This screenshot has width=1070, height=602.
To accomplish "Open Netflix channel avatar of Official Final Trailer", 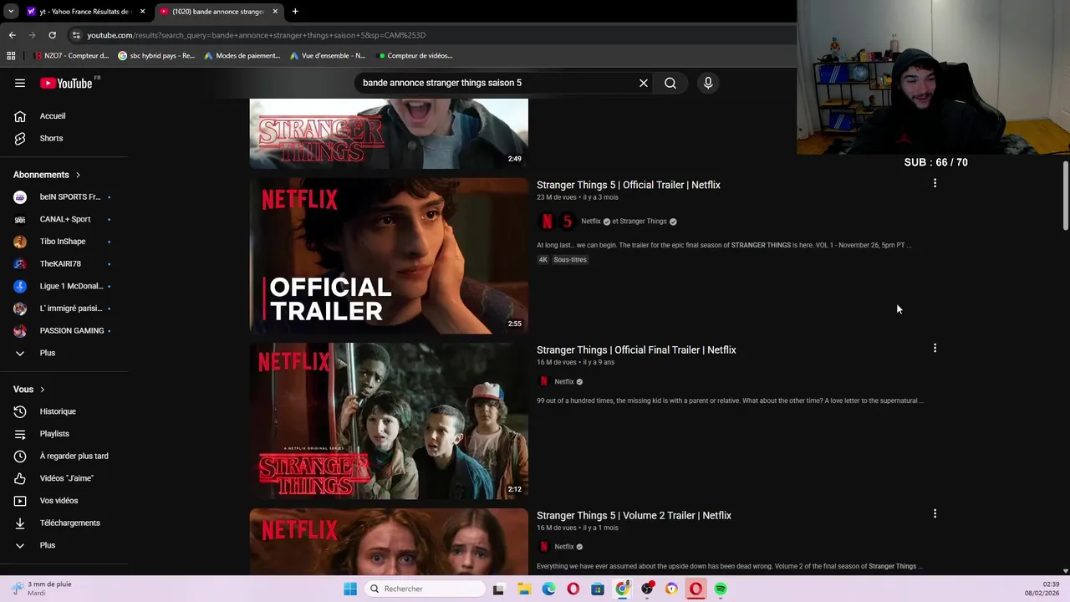I will (x=544, y=381).
